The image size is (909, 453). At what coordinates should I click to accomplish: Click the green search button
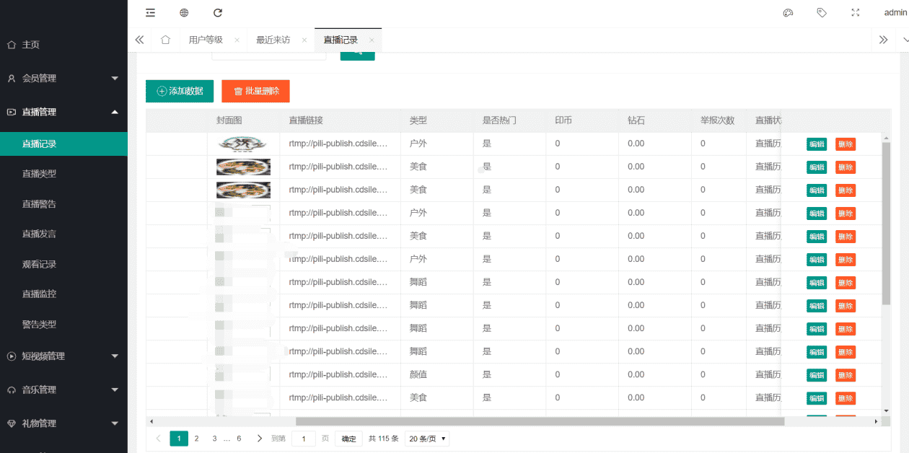coord(357,55)
